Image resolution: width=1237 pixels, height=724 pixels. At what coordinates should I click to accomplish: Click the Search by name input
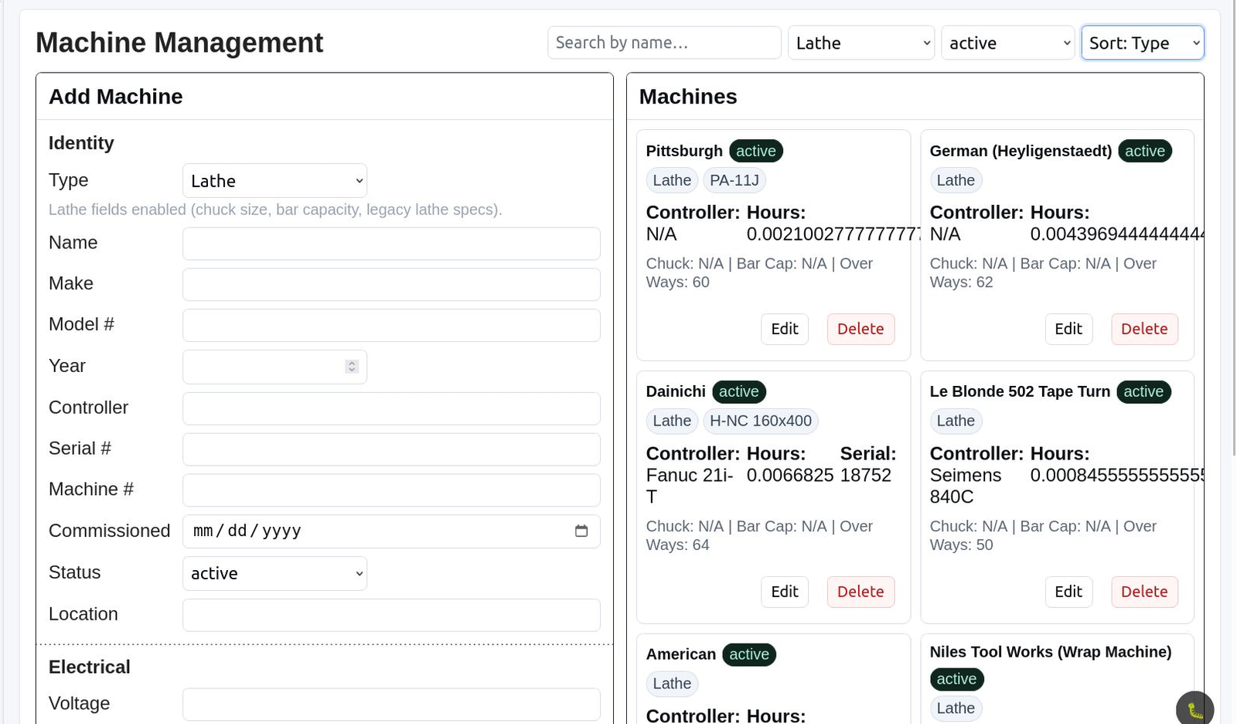(x=663, y=43)
